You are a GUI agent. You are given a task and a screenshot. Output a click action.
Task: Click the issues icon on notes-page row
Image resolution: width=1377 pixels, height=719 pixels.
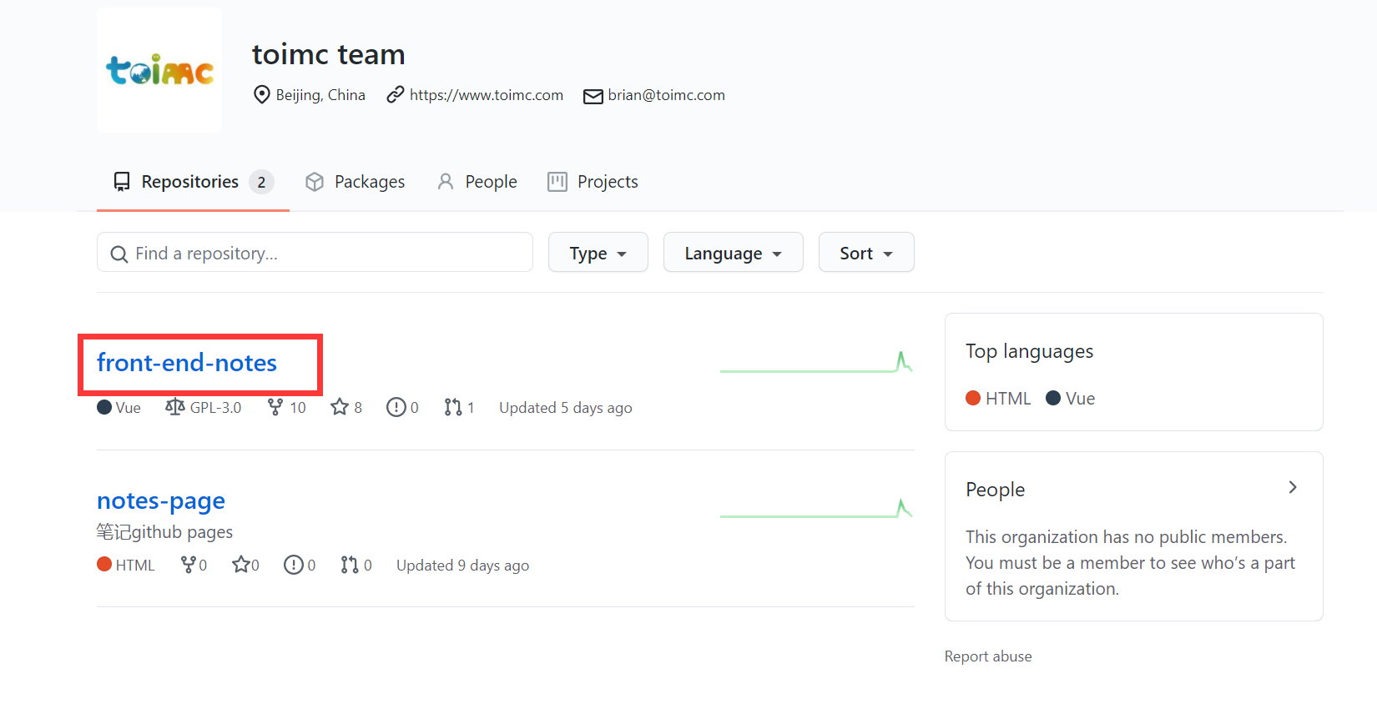pos(294,565)
